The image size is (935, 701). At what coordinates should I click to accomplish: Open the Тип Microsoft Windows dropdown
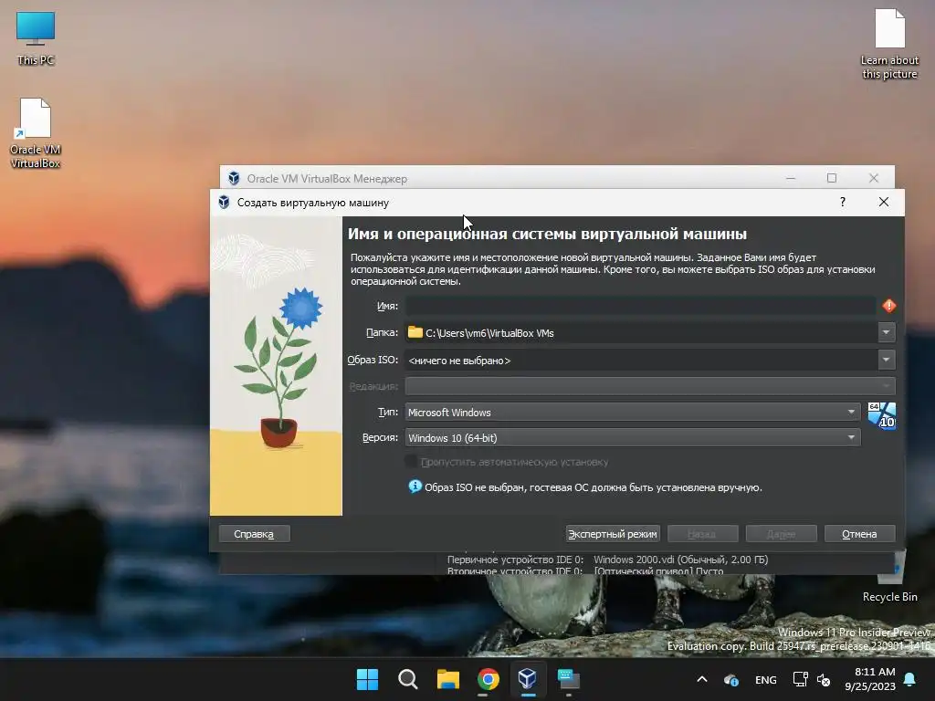click(633, 412)
